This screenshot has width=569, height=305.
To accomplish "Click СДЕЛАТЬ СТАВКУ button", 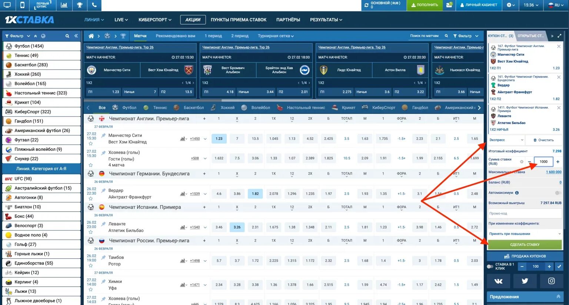I will point(525,244).
